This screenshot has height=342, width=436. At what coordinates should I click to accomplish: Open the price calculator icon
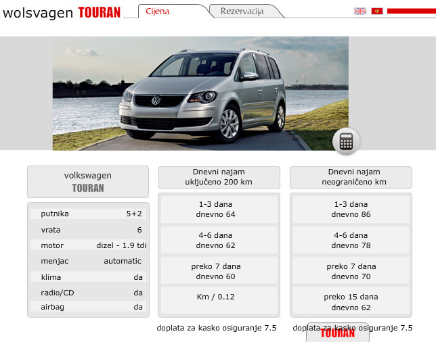(x=346, y=141)
